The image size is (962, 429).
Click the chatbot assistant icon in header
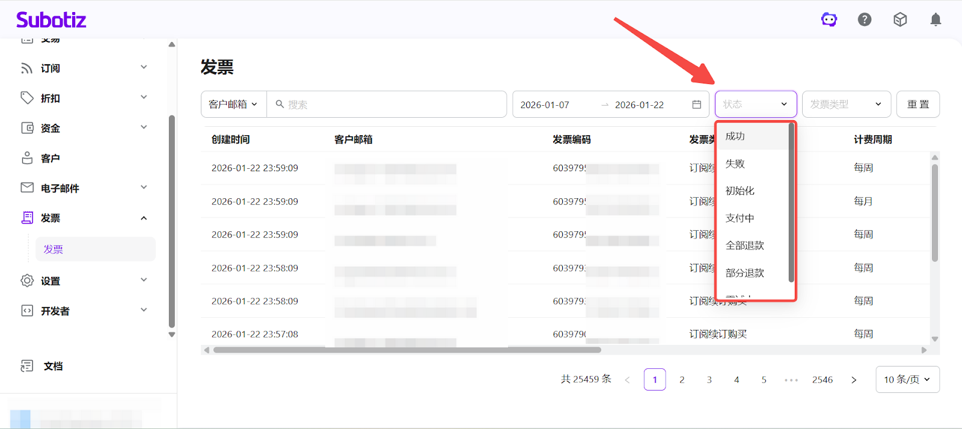[829, 20]
